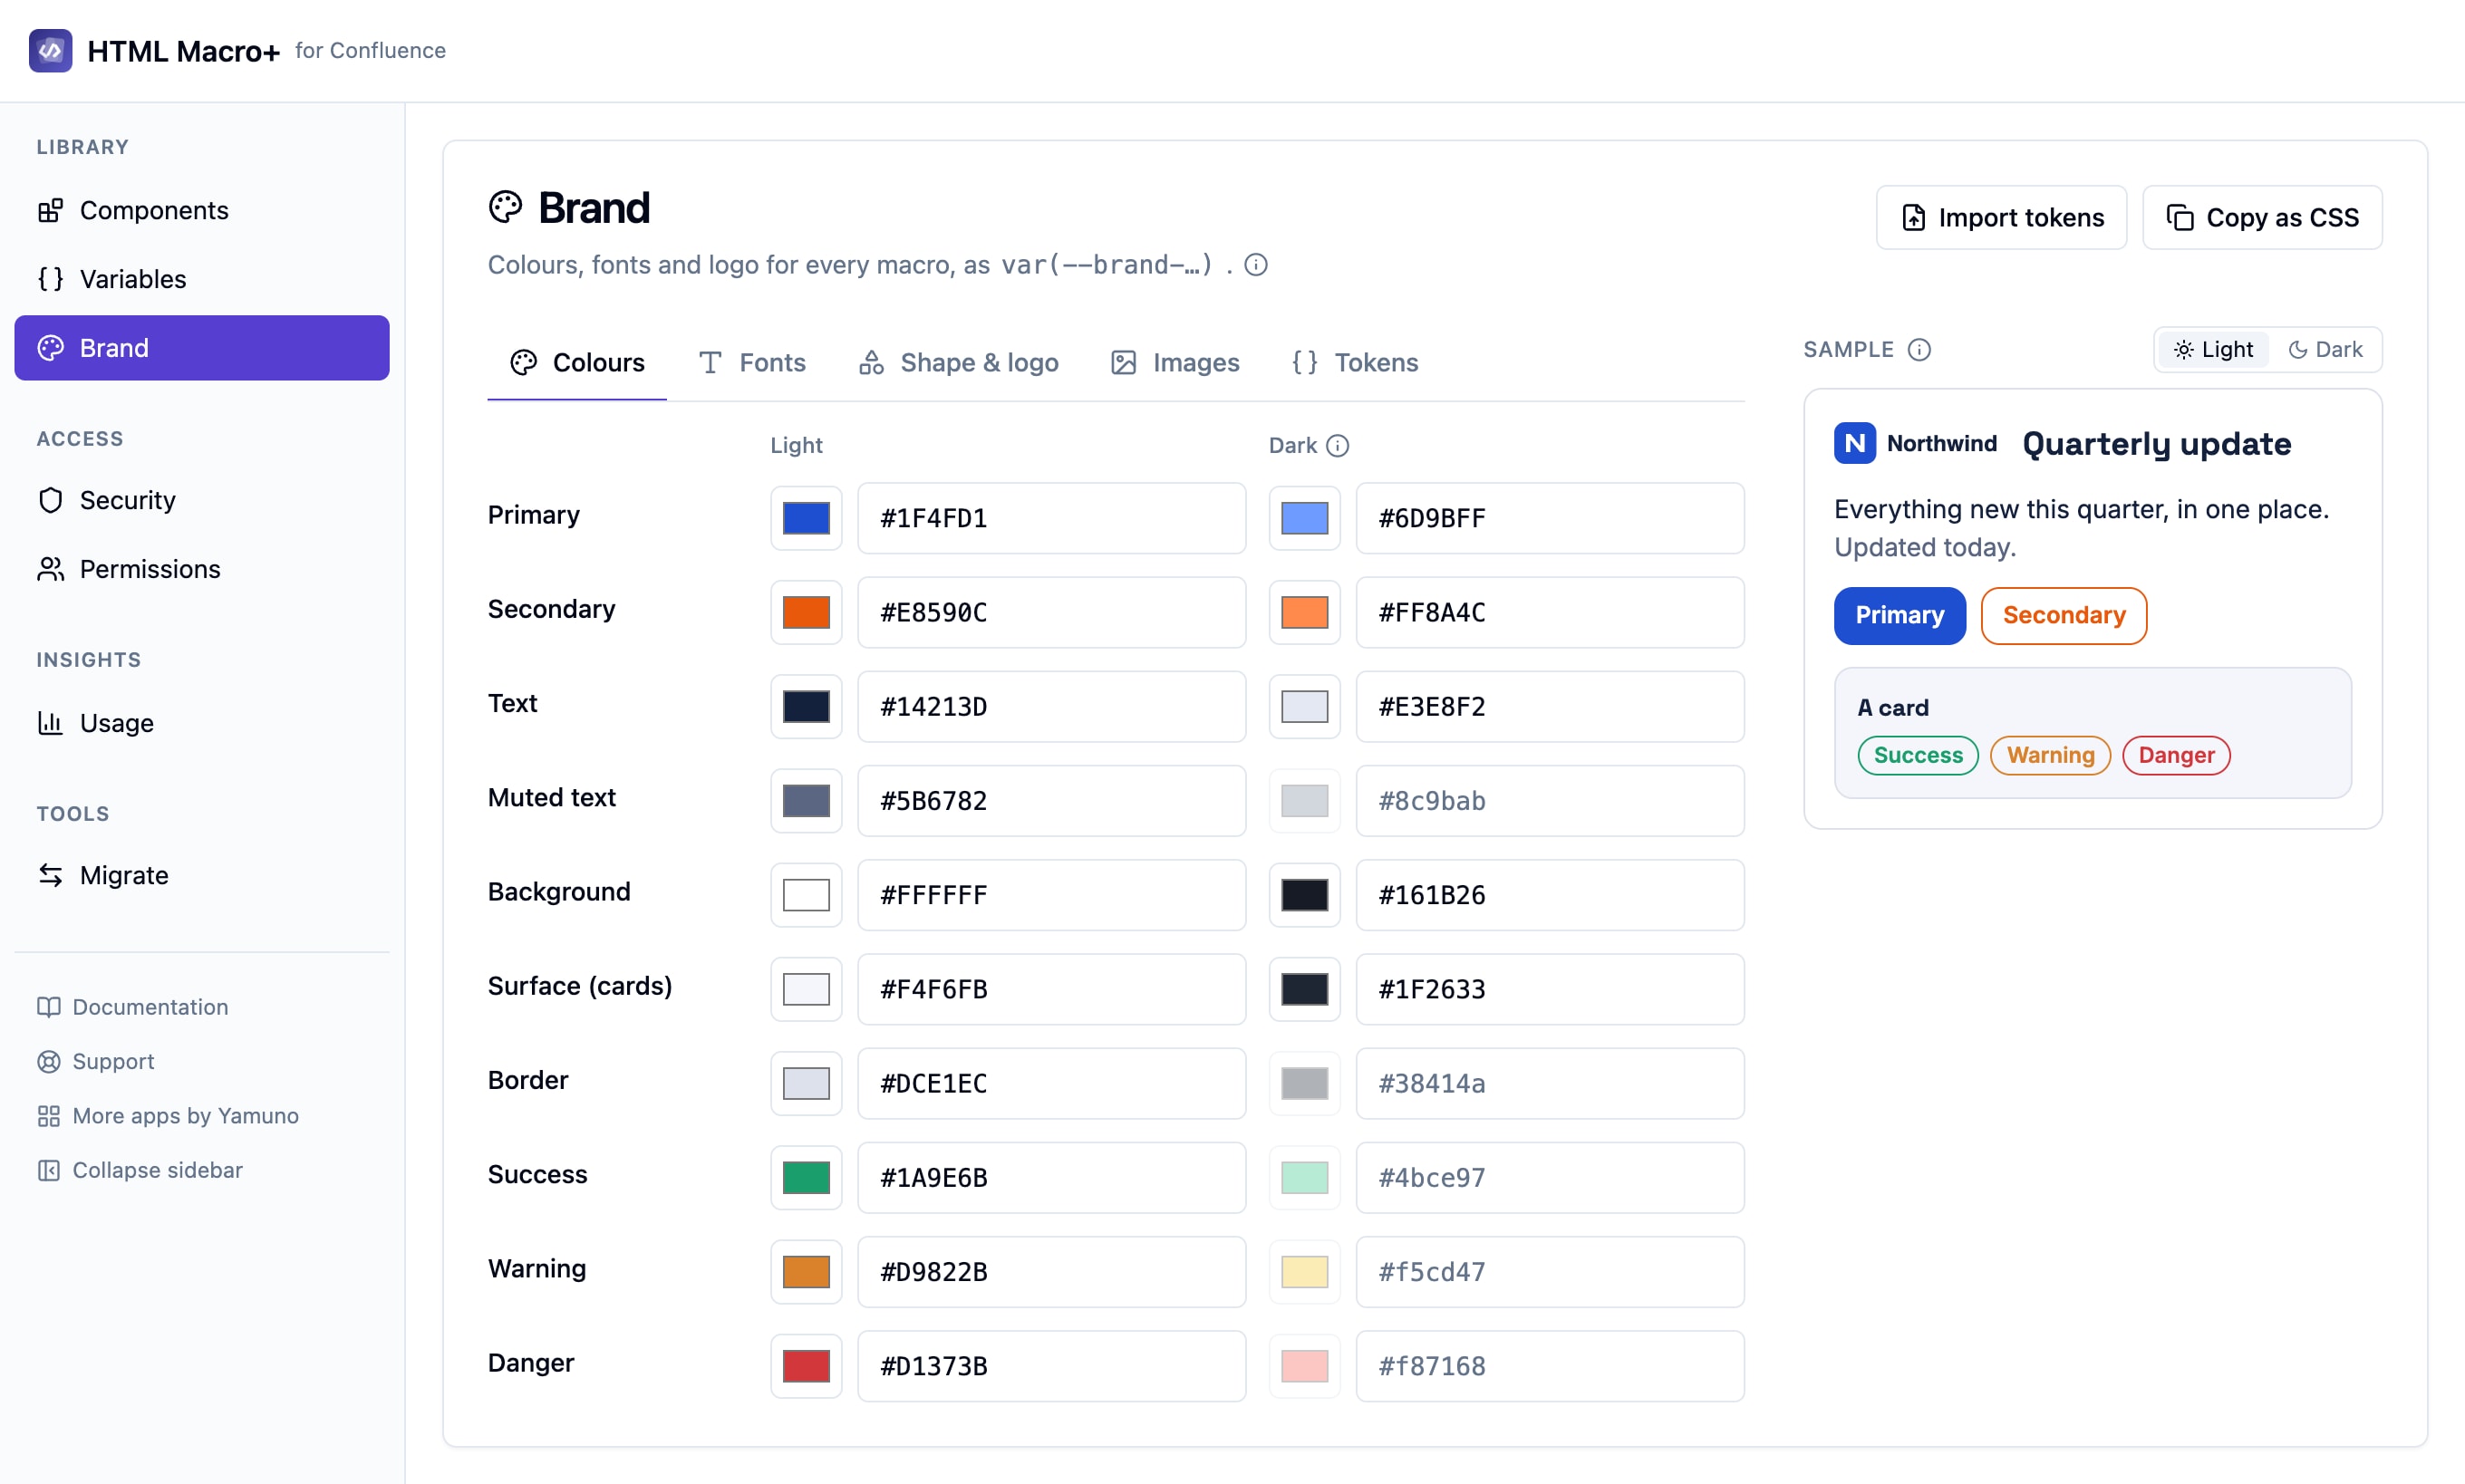Open the Tokens tab
Screen dimensions: 2465x1484
click(x=1355, y=363)
